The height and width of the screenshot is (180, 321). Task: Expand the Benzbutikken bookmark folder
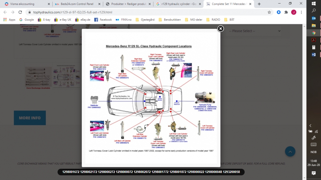pyautogui.click(x=170, y=20)
